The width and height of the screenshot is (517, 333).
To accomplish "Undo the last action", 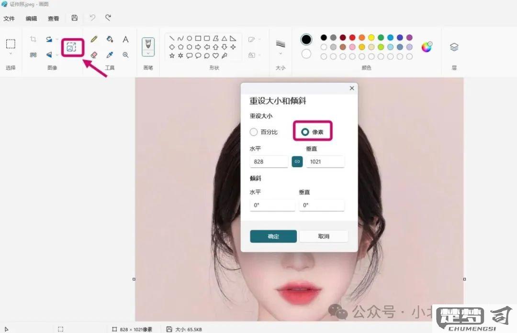I will [92, 18].
